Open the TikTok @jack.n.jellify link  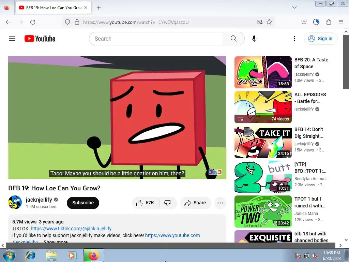click(x=71, y=229)
